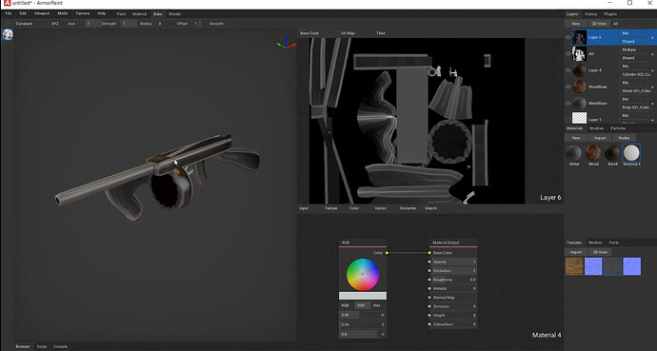The width and height of the screenshot is (657, 351).
Task: Click Import in the Textures panel
Action: 576,252
